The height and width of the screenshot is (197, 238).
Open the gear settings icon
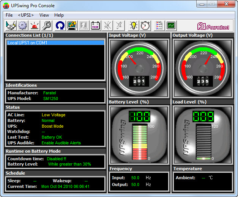point(23,25)
